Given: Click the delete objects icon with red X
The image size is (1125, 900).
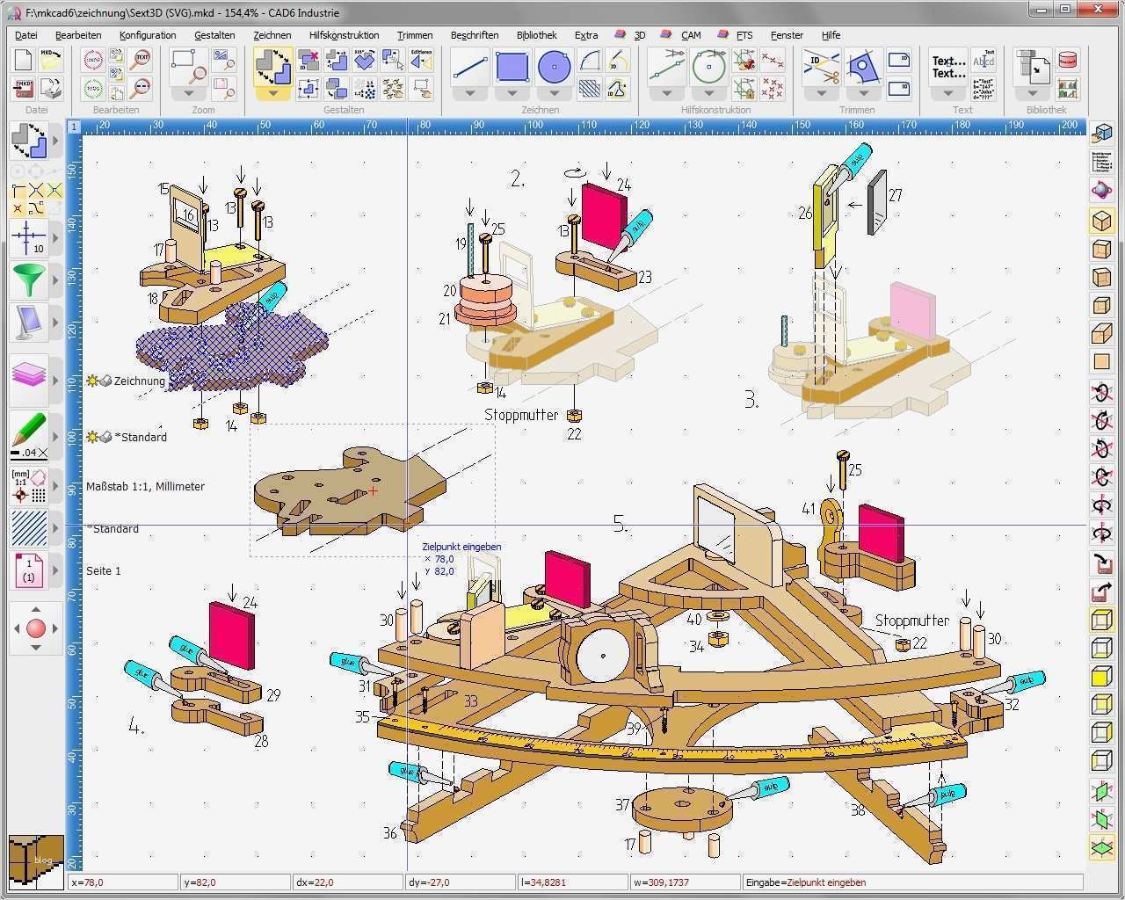Looking at the screenshot, I should point(308,61).
